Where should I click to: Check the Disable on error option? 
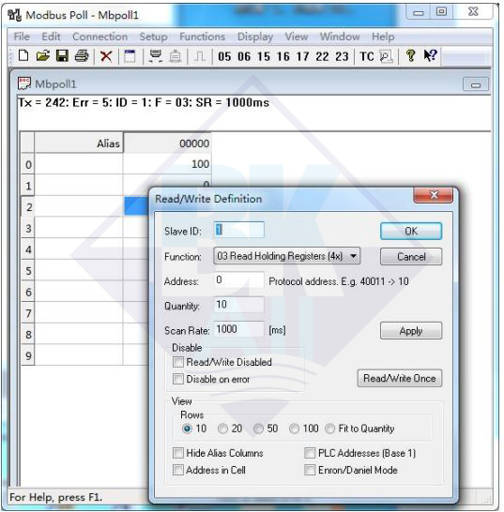178,379
